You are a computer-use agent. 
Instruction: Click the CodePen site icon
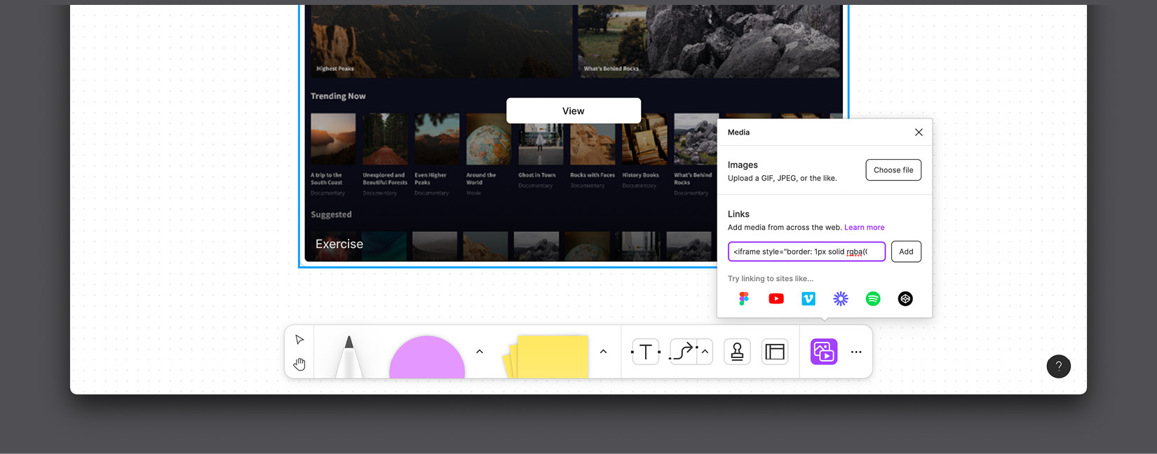click(x=905, y=299)
